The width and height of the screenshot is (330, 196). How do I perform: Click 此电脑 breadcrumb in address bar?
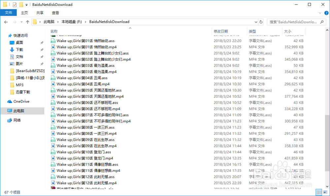[x=49, y=22]
